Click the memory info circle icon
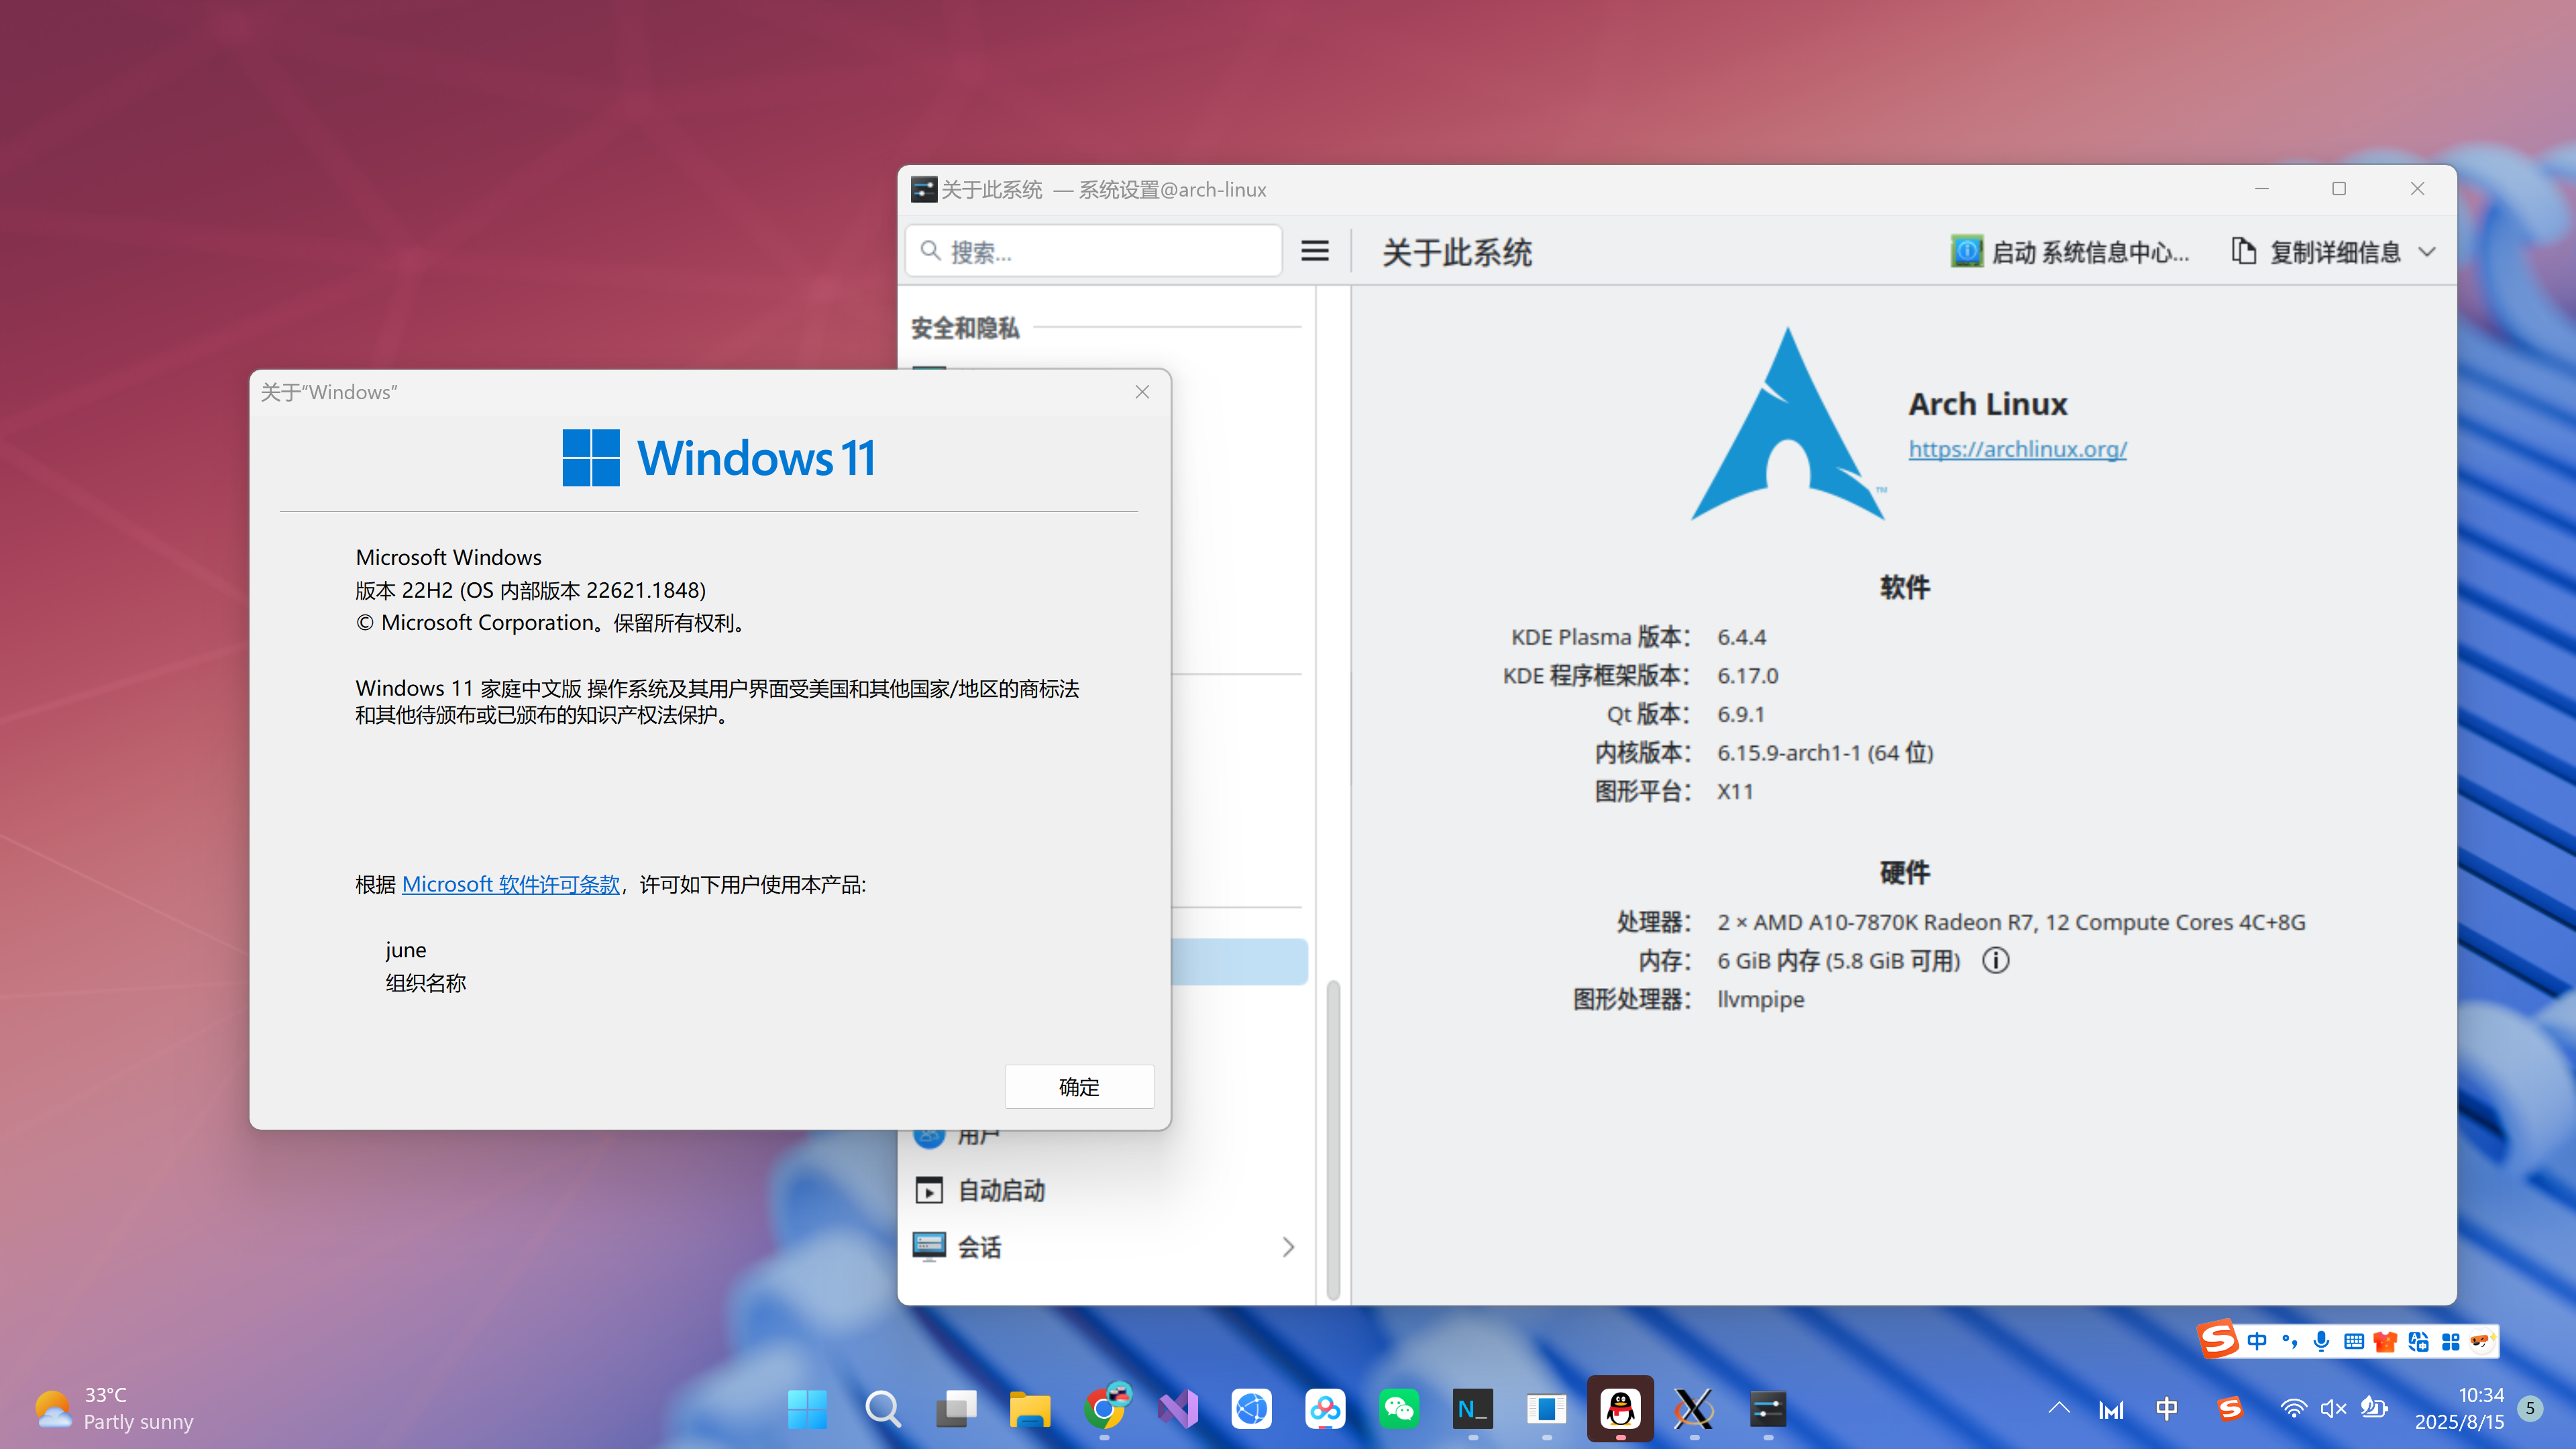The height and width of the screenshot is (1449, 2576). (x=1995, y=960)
